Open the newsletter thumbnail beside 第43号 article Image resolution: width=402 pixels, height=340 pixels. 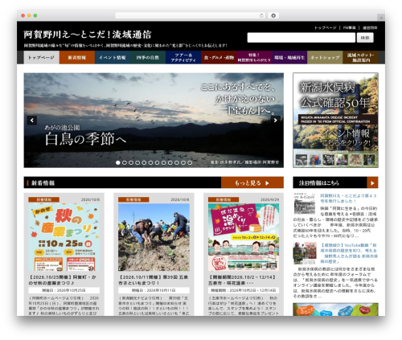305,203
